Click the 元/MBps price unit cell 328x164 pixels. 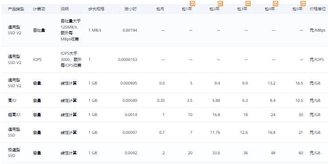pos(317,30)
